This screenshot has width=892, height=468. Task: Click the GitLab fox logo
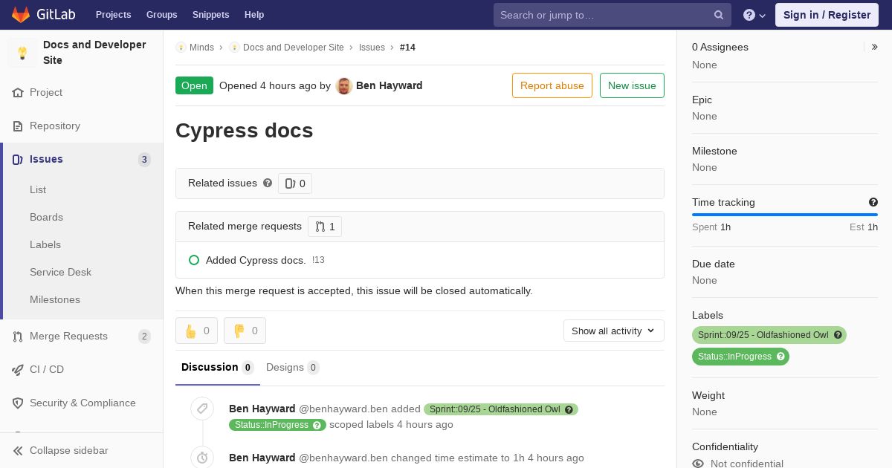tap(21, 14)
